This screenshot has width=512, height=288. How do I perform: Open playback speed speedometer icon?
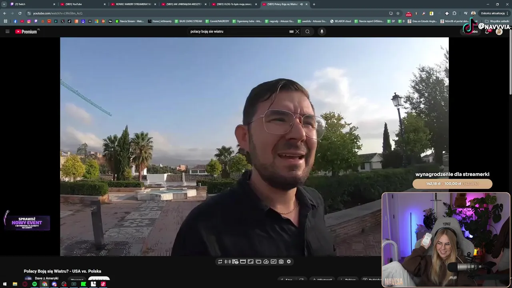click(266, 262)
